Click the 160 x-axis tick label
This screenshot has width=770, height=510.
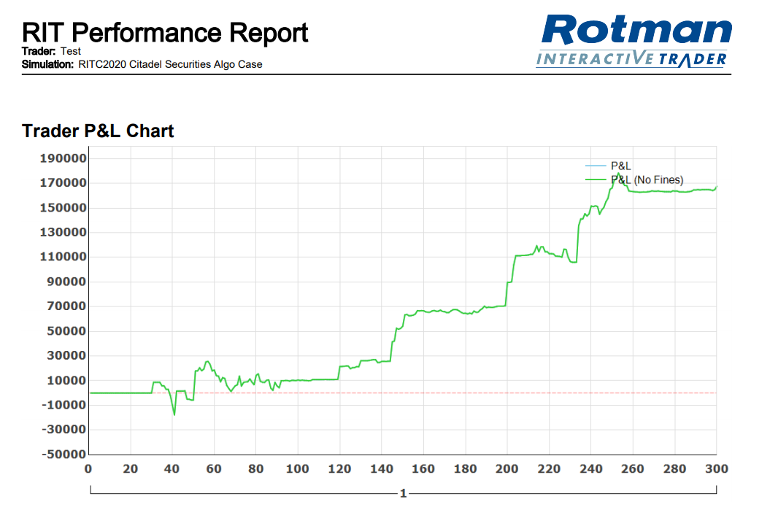pyautogui.click(x=423, y=469)
